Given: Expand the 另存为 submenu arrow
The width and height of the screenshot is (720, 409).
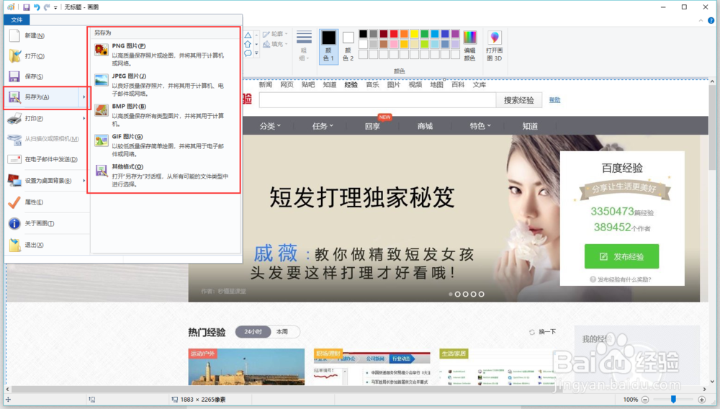Looking at the screenshot, I should [x=84, y=97].
